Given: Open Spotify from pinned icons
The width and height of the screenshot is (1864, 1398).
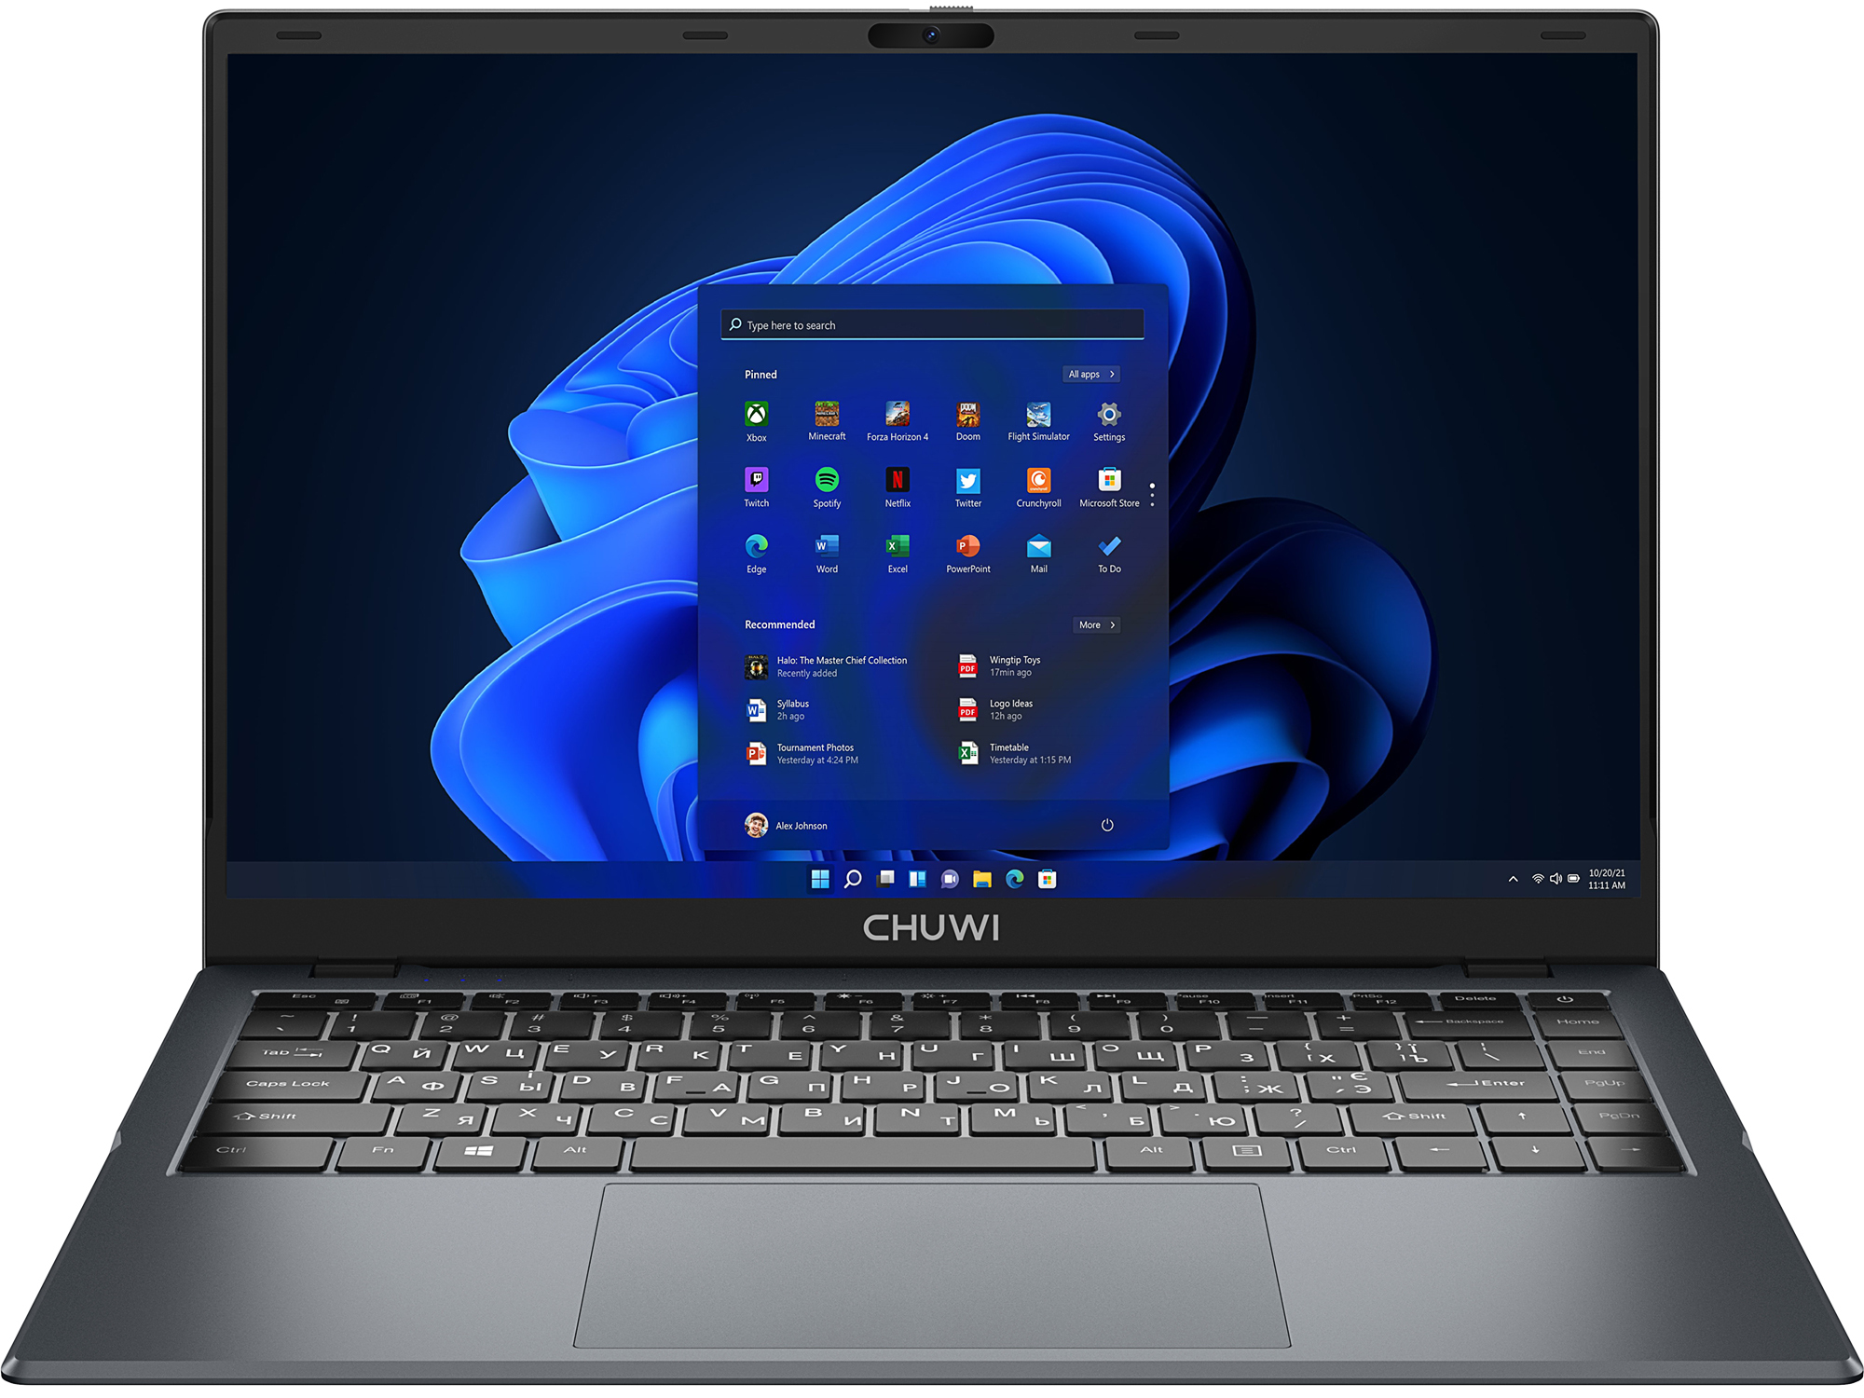Looking at the screenshot, I should point(828,490).
